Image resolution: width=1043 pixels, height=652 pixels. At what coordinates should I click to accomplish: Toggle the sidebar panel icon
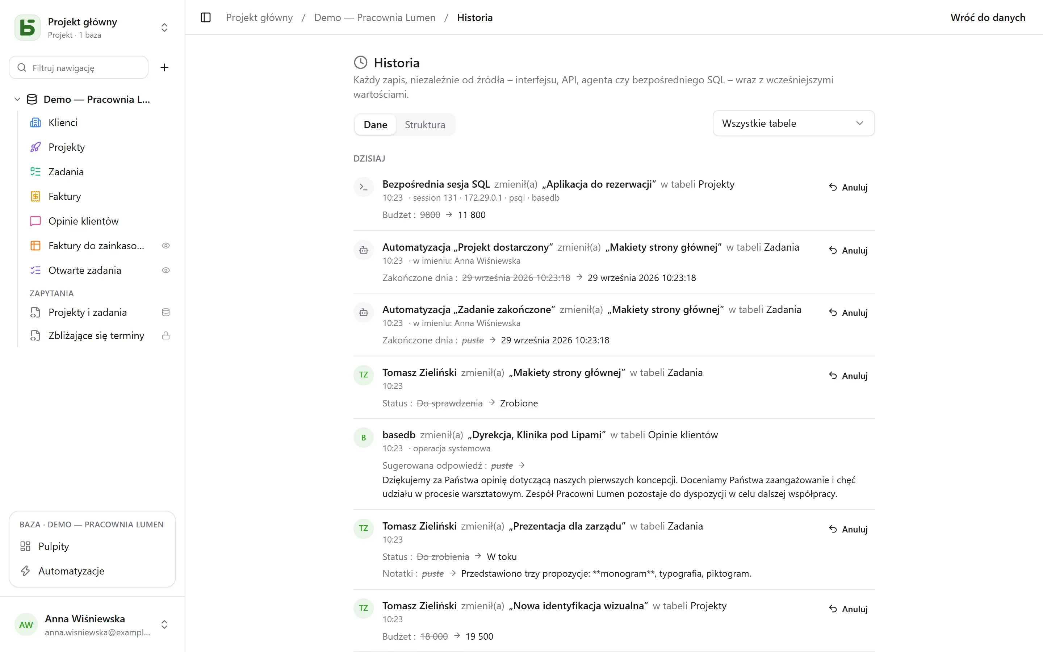click(x=206, y=18)
